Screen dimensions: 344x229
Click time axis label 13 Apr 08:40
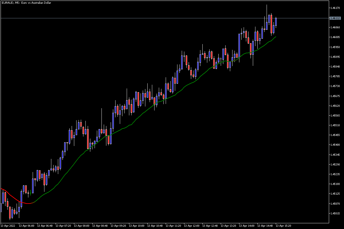pos(100,226)
